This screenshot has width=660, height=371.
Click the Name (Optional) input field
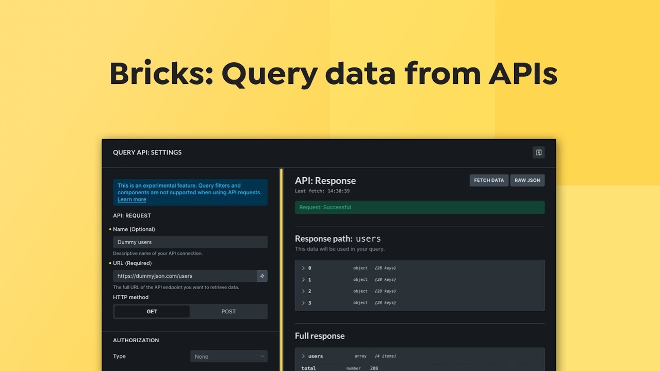(190, 242)
